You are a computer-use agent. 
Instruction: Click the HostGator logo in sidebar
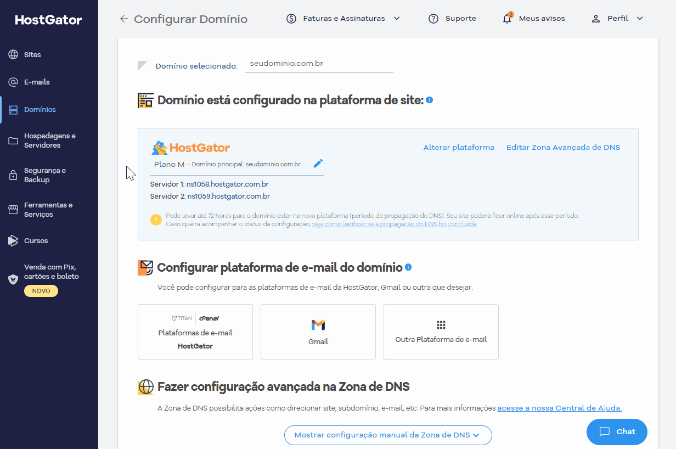coord(48,20)
